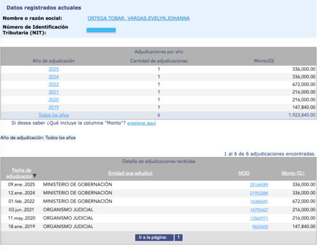Click the Detalle de adjudicaciones recibidas title
Viewport: 320px width, 251px height.
click(159, 162)
